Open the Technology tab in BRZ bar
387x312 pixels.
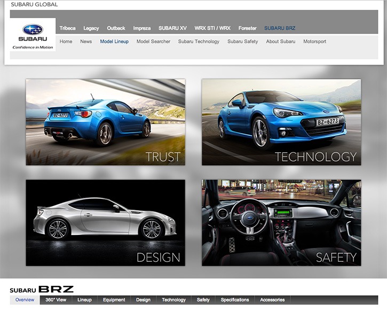[x=173, y=300]
